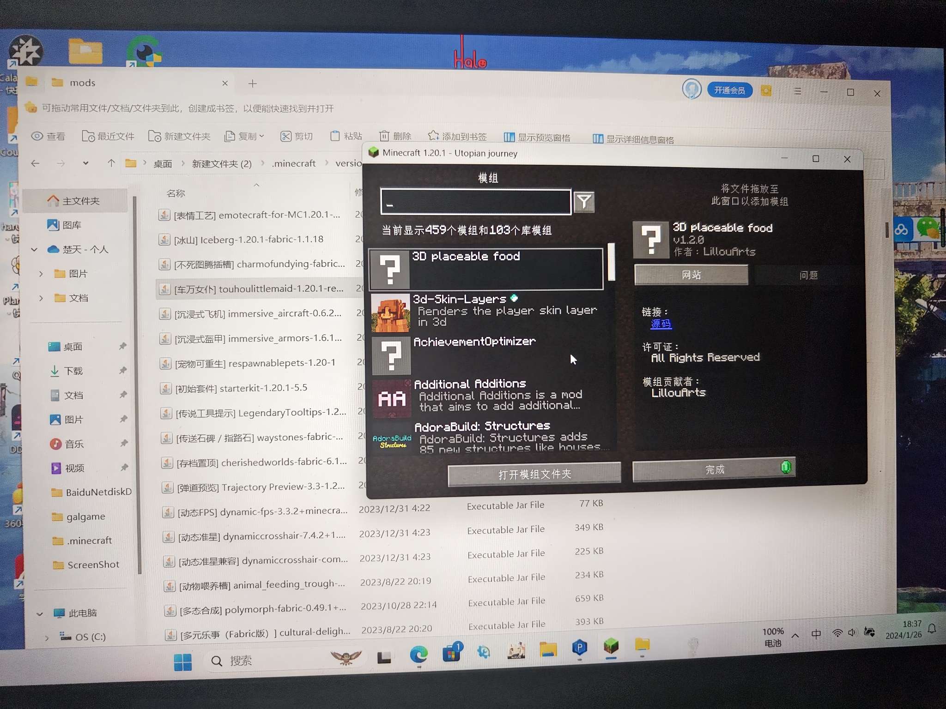946x709 pixels.
Task: Click the mod filter funnel icon
Action: (x=584, y=202)
